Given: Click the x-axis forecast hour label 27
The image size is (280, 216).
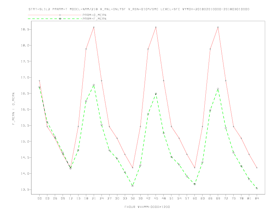Looking at the screenshot, I should click(x=109, y=198).
